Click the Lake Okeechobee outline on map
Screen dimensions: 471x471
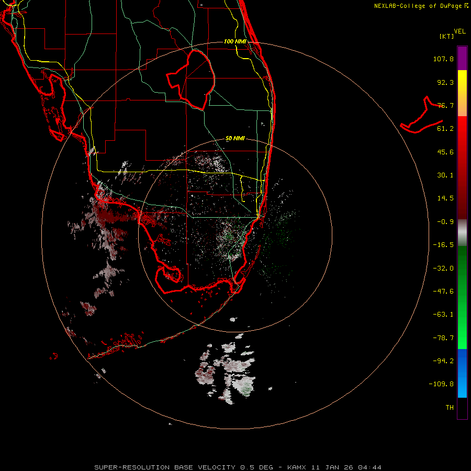190,80
